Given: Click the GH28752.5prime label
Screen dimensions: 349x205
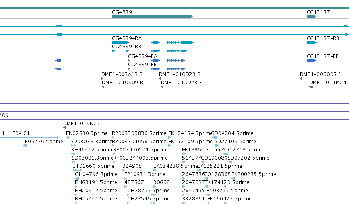Looking at the screenshot, I should pyautogui.click(x=148, y=191).
